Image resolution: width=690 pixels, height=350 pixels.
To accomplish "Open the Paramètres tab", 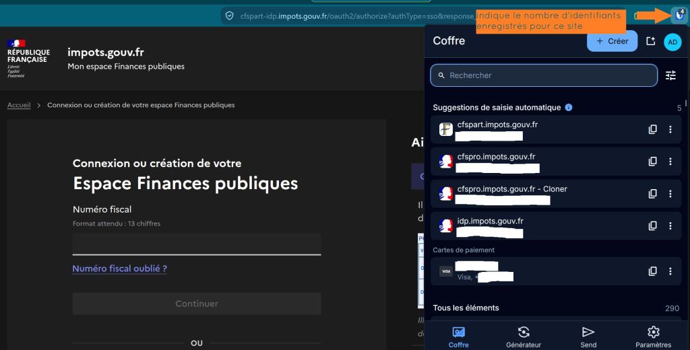I will [x=654, y=337].
